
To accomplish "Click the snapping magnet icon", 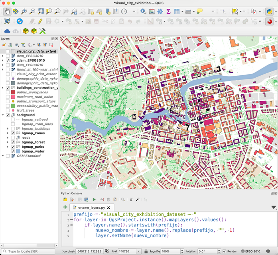I will [269, 22].
